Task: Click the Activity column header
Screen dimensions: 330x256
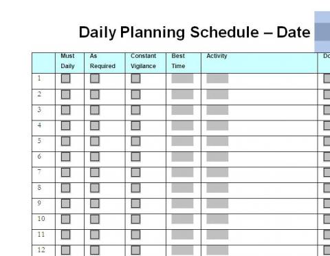Action: click(217, 56)
